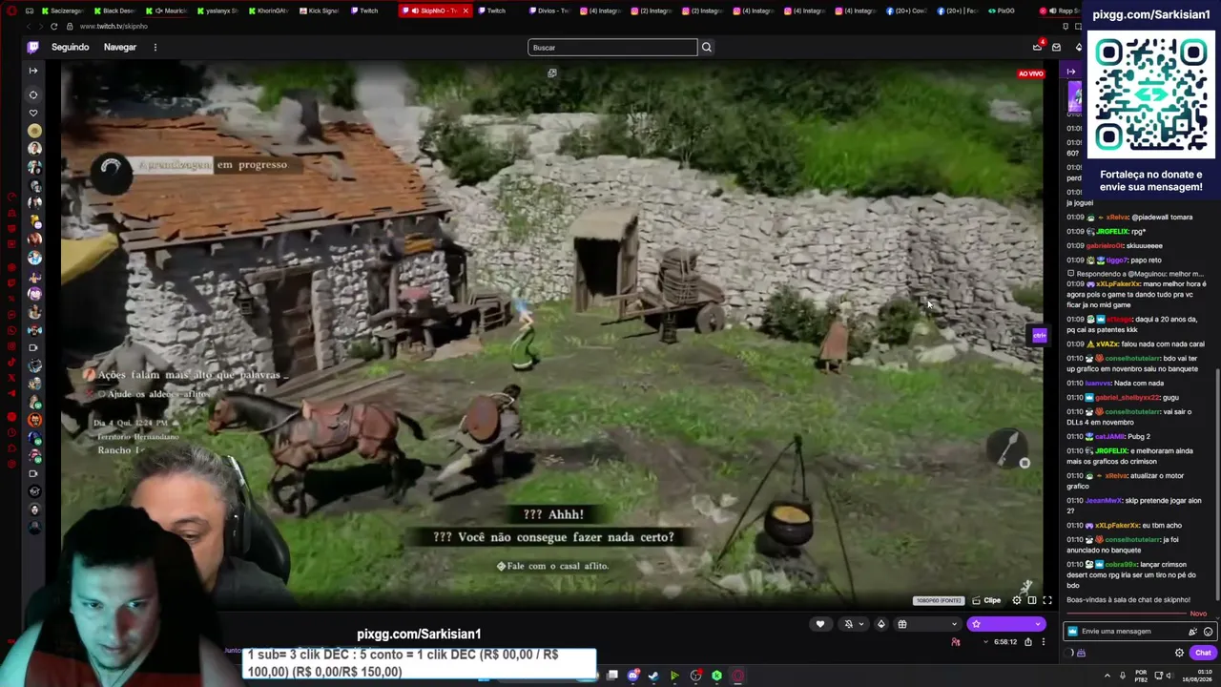
Task: Click the 'Respondendo a @Maguinou' reply header
Action: 1136,275
